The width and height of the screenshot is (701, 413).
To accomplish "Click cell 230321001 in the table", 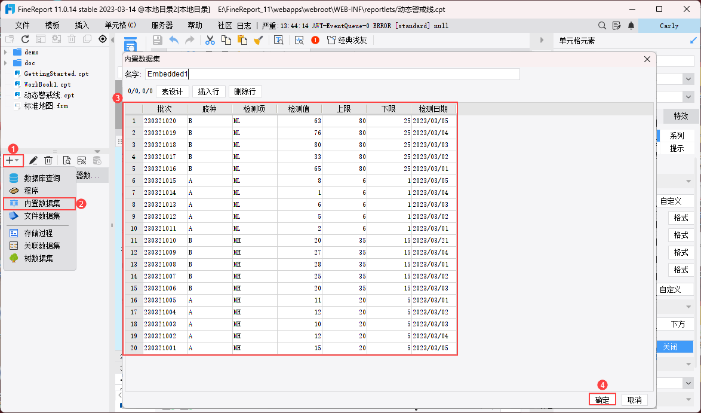I will pyautogui.click(x=165, y=348).
